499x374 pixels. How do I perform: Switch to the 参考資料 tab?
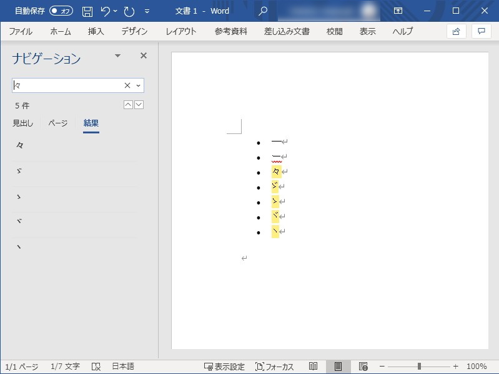230,31
